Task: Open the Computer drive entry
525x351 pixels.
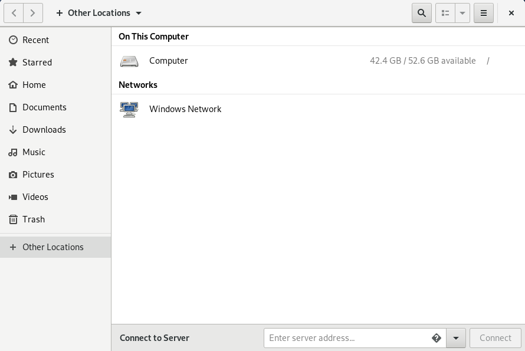Action: pos(168,61)
